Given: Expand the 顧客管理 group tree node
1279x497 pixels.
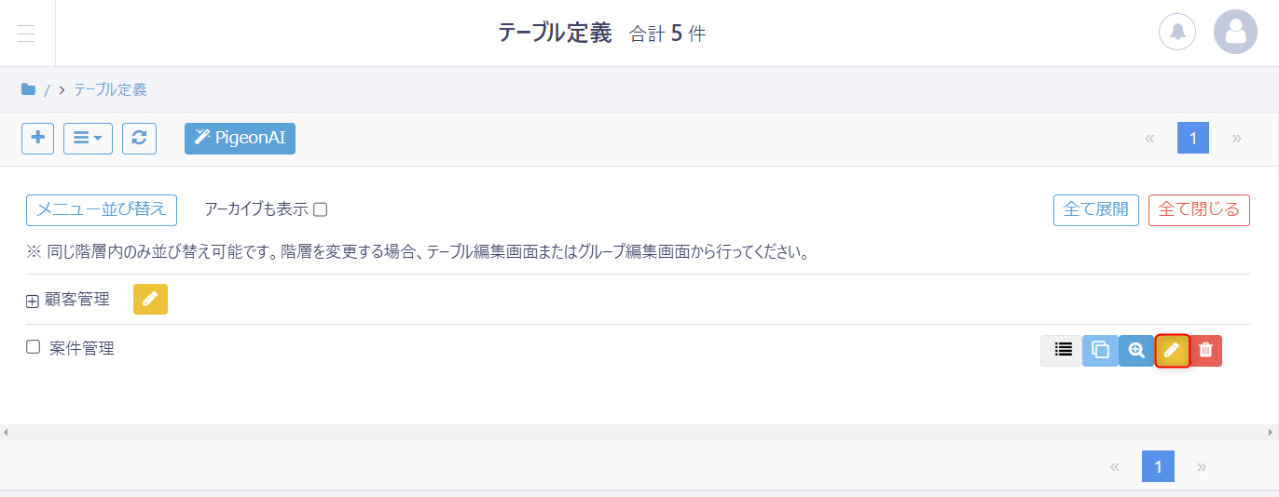Looking at the screenshot, I should click(33, 301).
